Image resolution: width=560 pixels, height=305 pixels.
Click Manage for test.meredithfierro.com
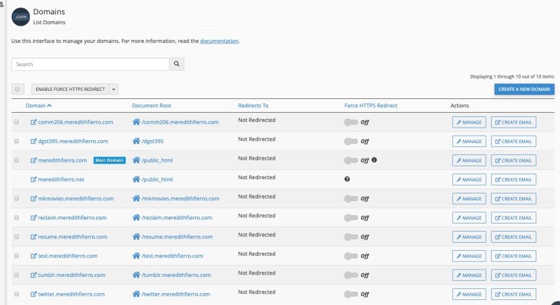[x=469, y=256]
